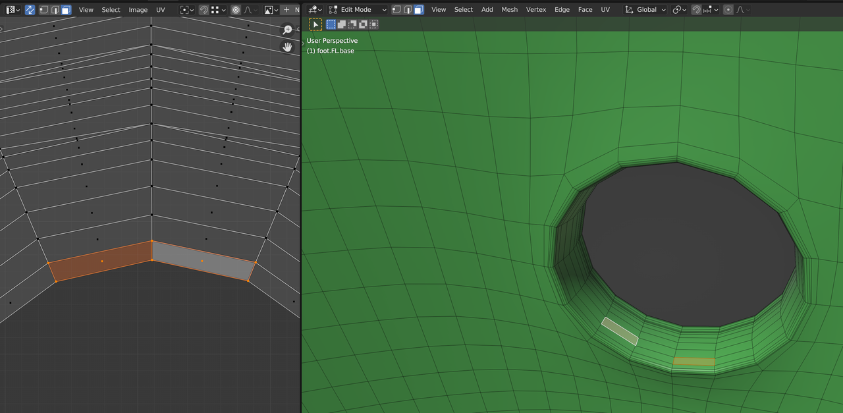
Task: Open the Edit Mode dropdown
Action: 358,10
